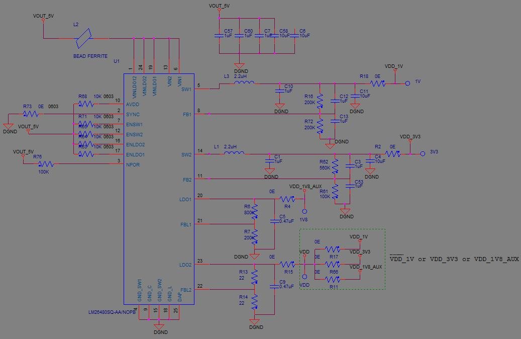Select the C5 0.47uF capacitor symbol

(x=274, y=221)
